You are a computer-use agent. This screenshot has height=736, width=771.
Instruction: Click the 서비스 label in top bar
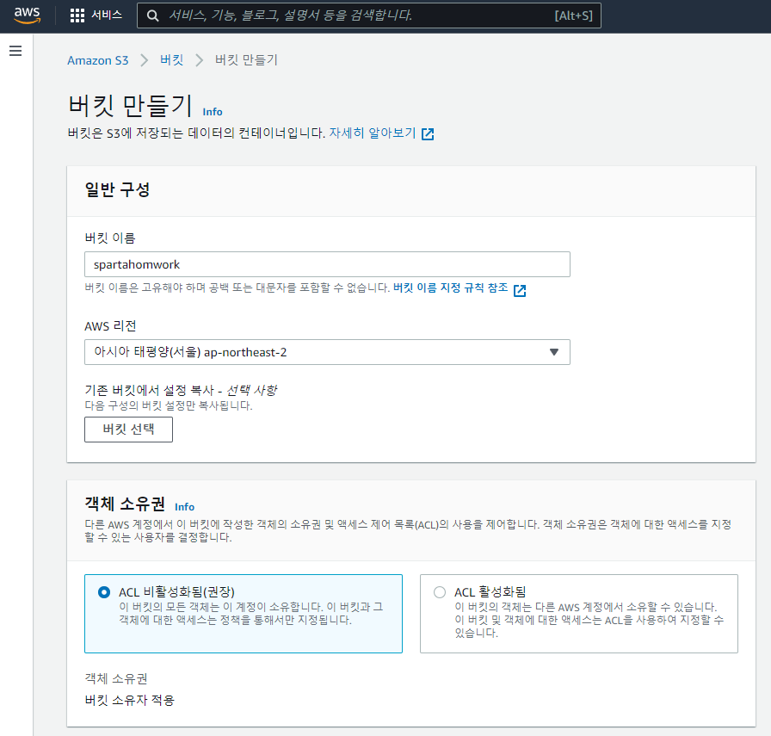coord(107,15)
